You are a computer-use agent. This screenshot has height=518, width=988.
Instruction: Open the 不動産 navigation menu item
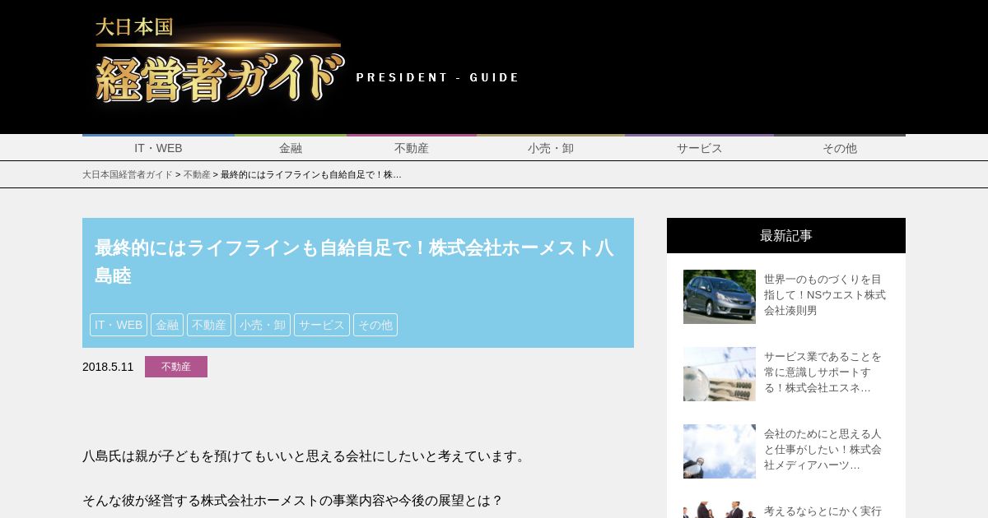(x=412, y=148)
